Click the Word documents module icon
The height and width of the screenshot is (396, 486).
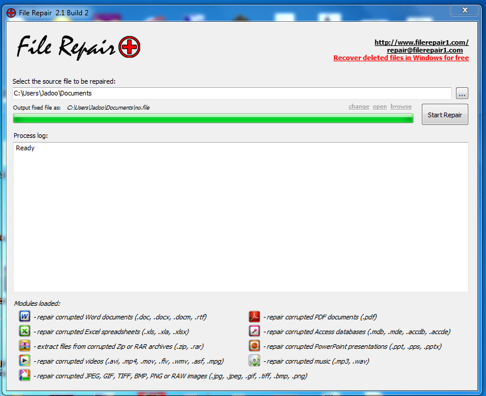[x=25, y=316]
